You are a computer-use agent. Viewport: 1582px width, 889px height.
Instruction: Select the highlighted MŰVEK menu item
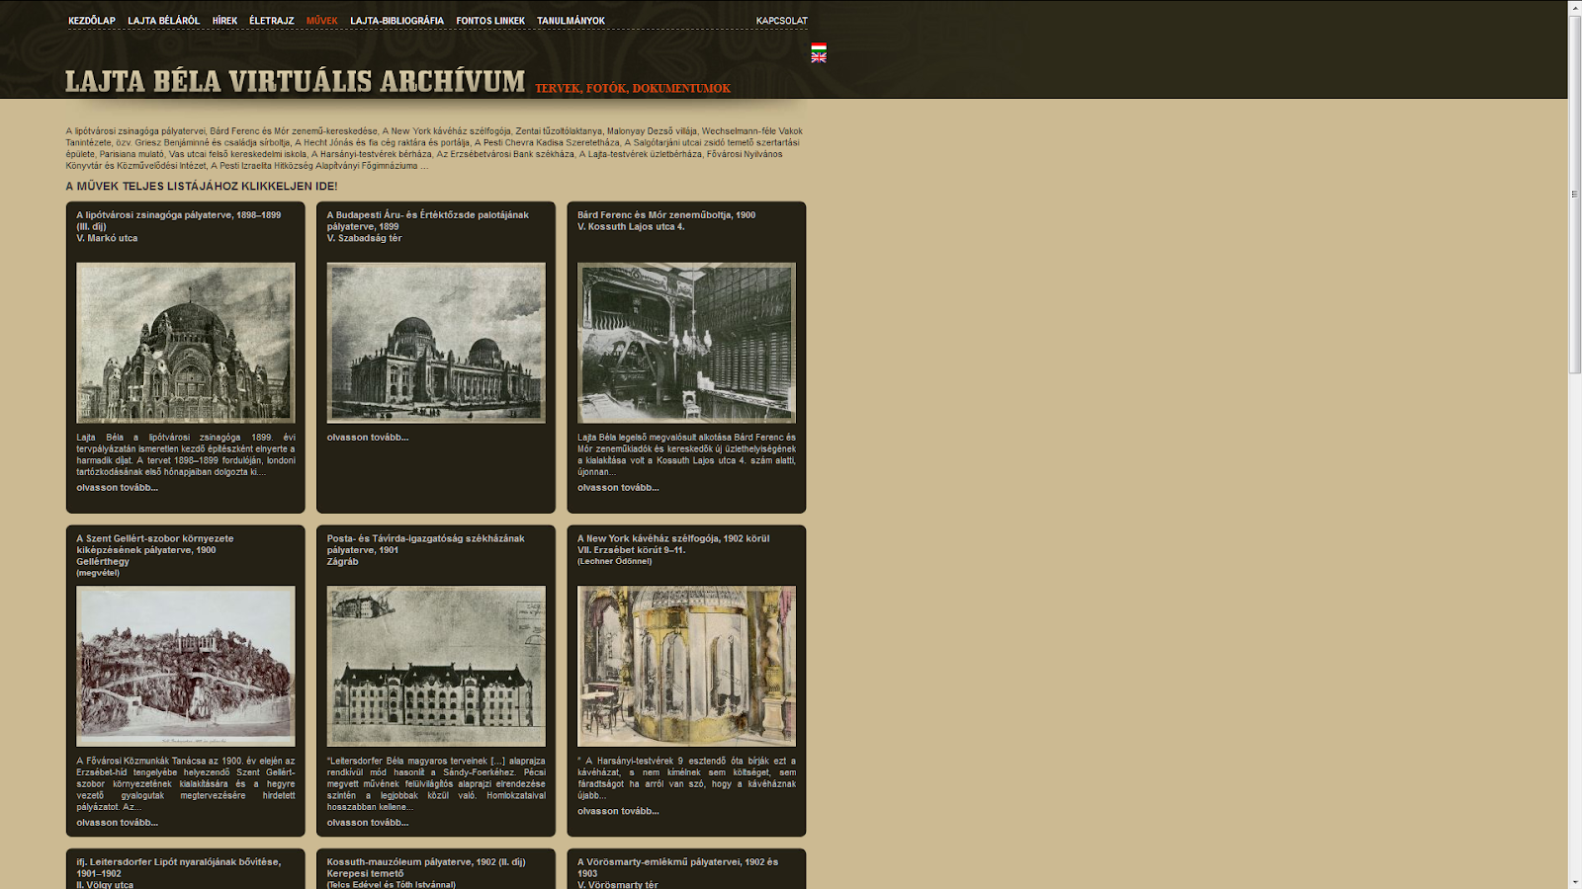[321, 21]
